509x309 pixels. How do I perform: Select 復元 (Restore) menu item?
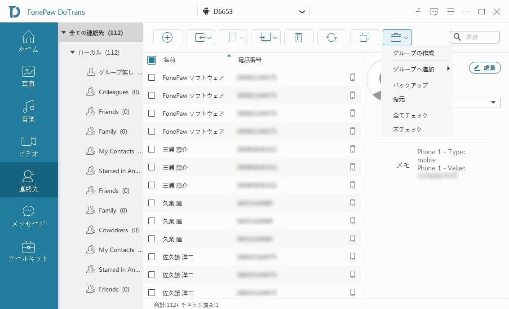point(399,100)
